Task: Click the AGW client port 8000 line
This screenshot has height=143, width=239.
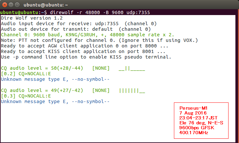Action: (x=85, y=46)
